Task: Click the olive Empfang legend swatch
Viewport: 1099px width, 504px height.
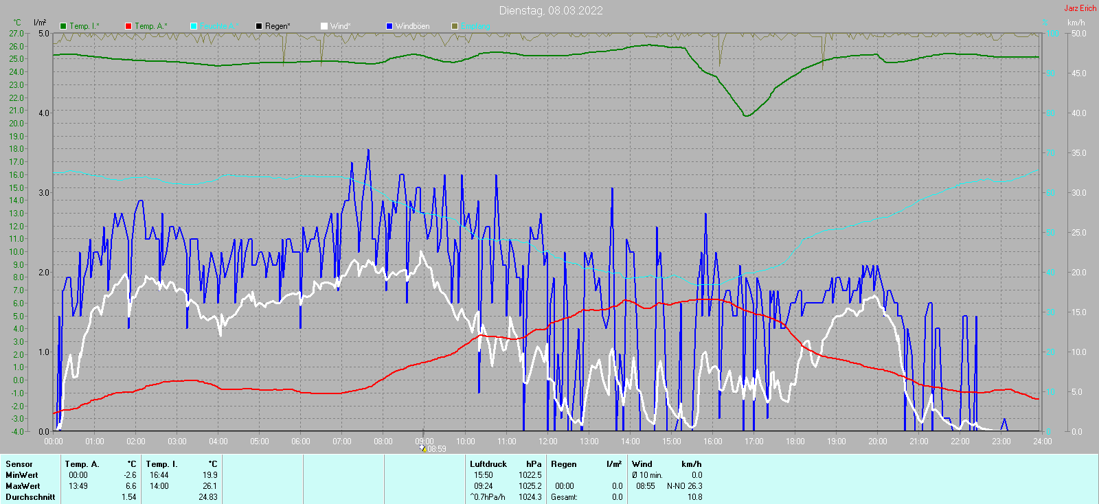Action: pos(455,26)
